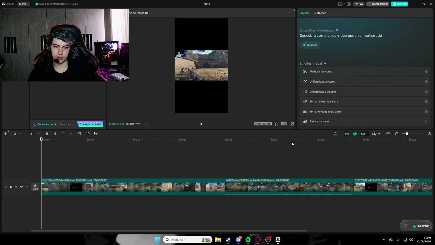
Task: Click the Preenchimento fill mode button
Action: click(x=263, y=124)
